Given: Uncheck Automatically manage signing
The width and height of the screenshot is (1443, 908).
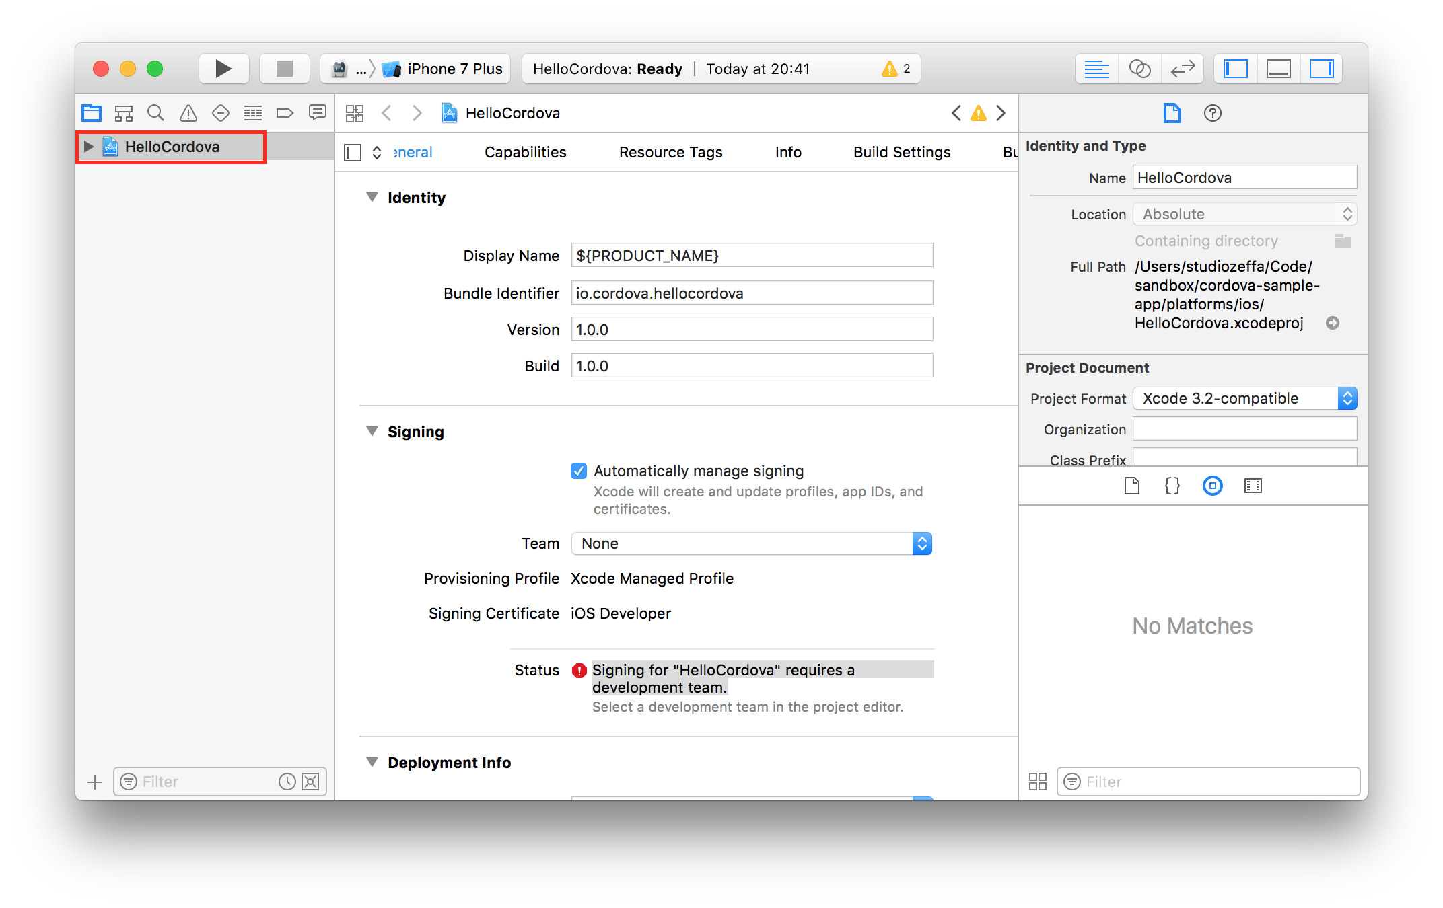Looking at the screenshot, I should coord(578,471).
